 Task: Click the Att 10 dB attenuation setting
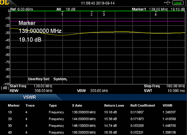pos(66,9)
